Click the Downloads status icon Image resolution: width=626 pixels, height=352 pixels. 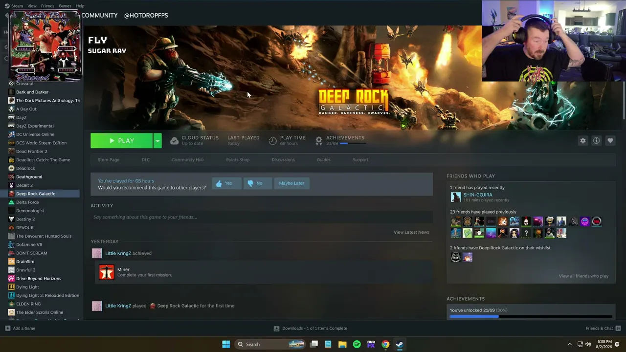(x=276, y=329)
